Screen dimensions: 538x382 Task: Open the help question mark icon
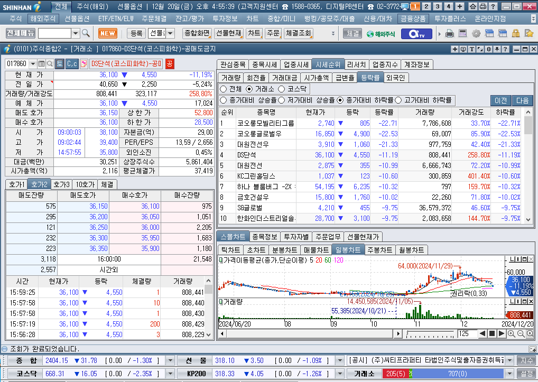[493, 6]
